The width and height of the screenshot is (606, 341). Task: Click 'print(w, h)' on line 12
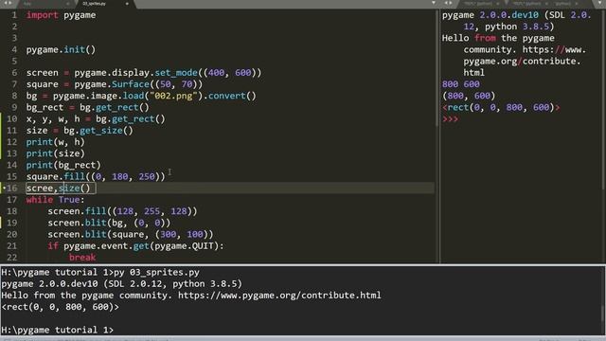coord(55,142)
